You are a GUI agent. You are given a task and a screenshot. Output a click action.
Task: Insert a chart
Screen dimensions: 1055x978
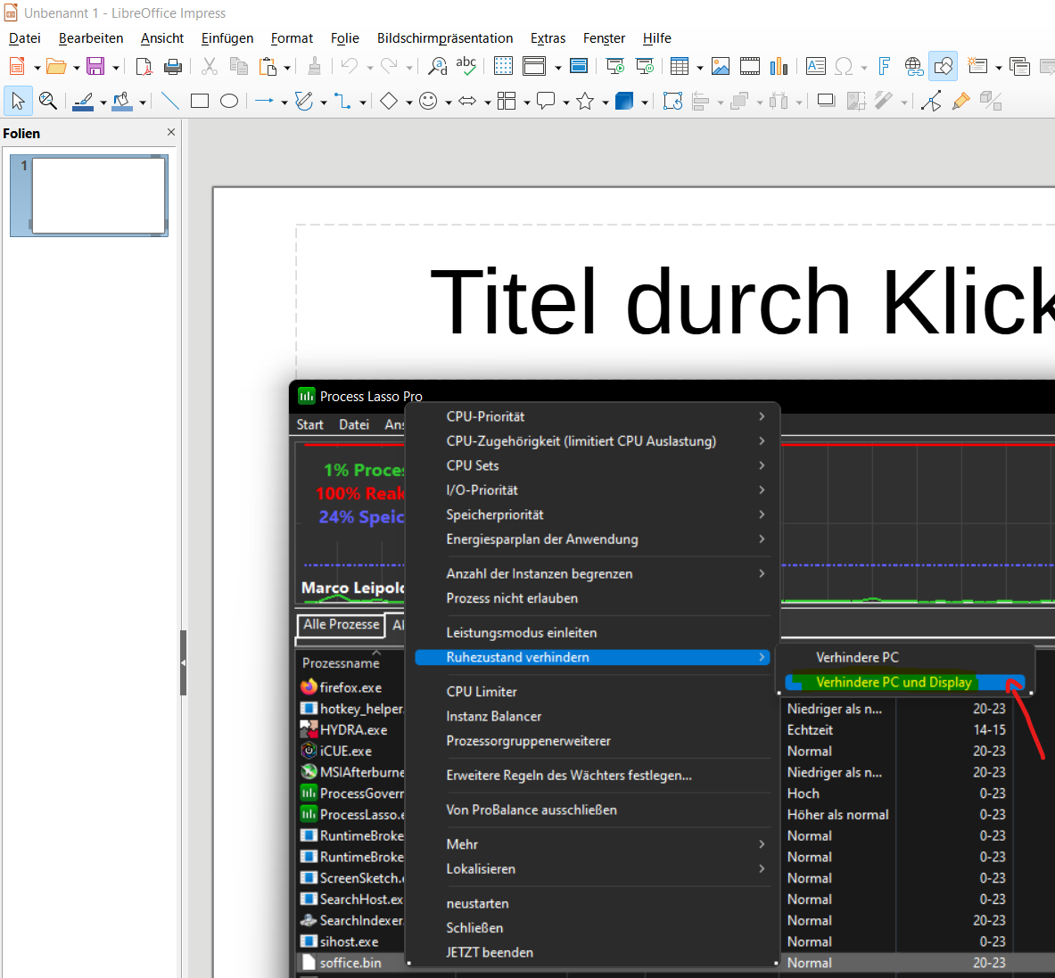(x=779, y=66)
